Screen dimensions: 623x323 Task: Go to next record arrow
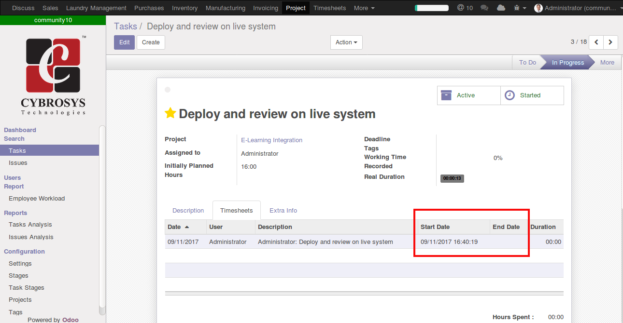click(610, 42)
